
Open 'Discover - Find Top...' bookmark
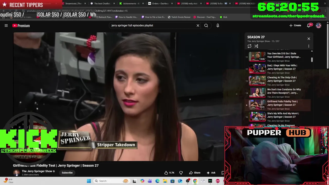205,17
